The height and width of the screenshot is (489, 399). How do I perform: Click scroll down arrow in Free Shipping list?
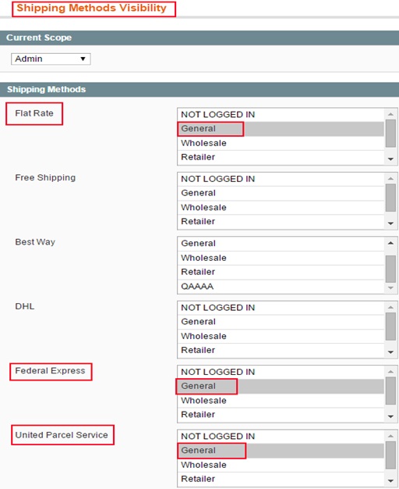click(x=390, y=223)
